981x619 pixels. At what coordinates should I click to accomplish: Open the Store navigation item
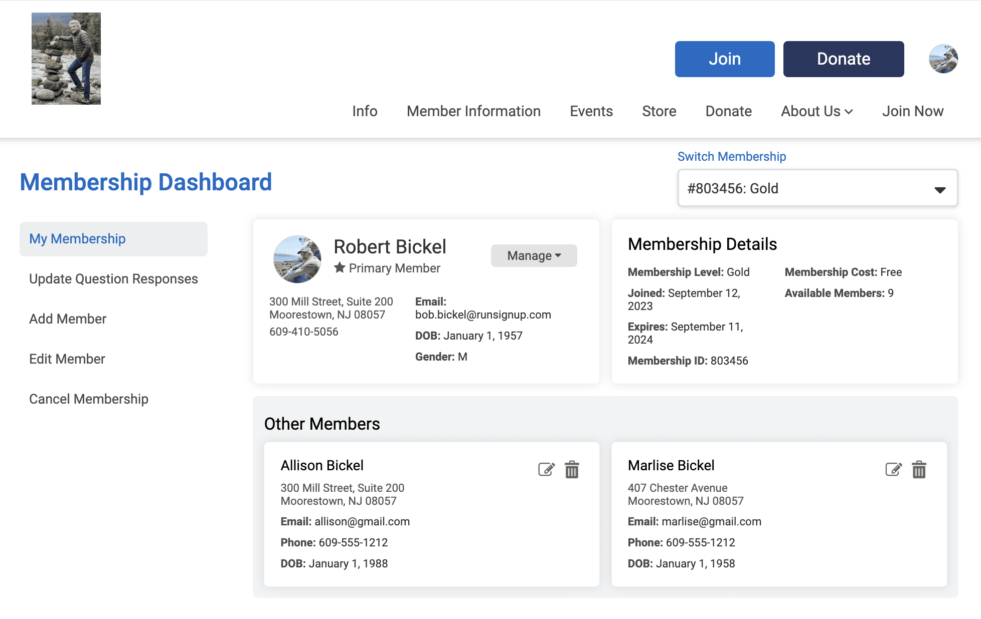point(659,111)
